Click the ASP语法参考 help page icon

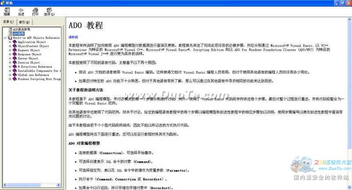pyautogui.click(x=10, y=29)
